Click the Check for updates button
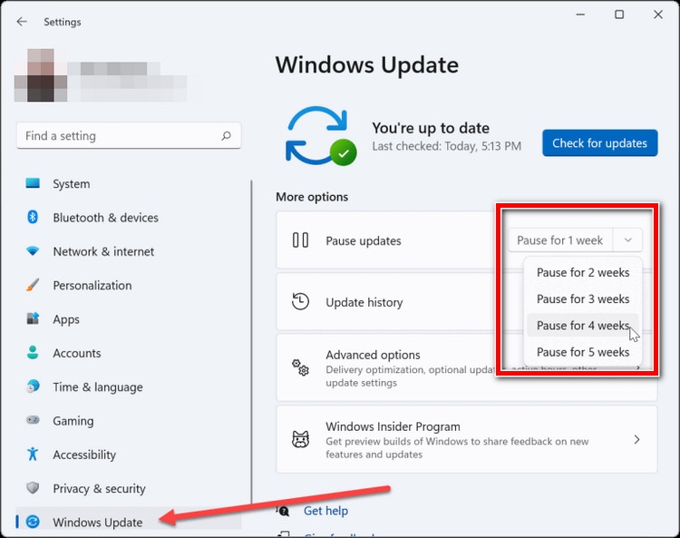 pyautogui.click(x=600, y=142)
